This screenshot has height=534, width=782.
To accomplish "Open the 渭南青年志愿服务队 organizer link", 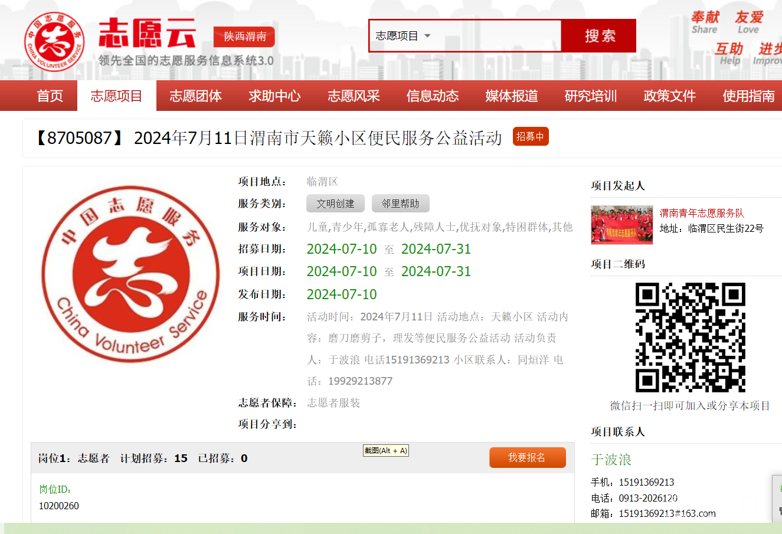I will [x=702, y=213].
